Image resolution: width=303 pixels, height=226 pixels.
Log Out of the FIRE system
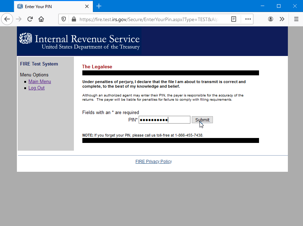point(37,88)
